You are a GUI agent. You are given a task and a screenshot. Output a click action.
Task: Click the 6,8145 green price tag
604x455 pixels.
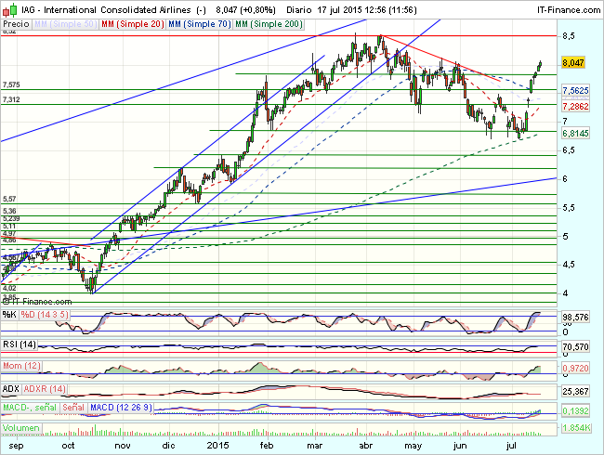coord(576,133)
